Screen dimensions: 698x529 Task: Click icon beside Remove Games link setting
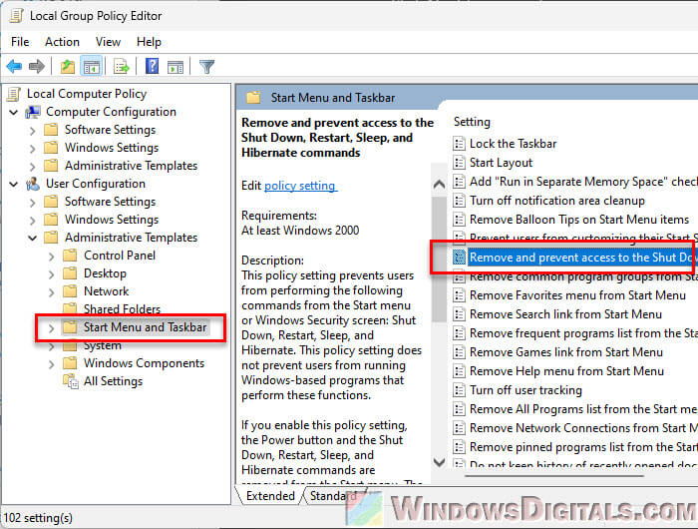459,352
